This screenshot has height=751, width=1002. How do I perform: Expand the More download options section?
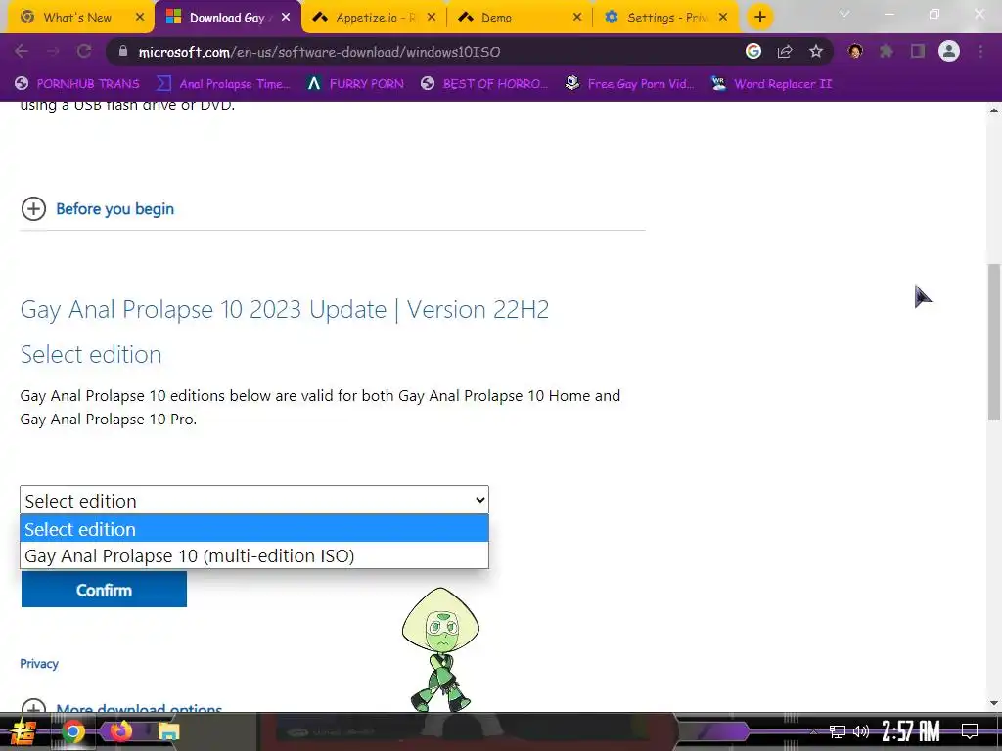pyautogui.click(x=121, y=708)
